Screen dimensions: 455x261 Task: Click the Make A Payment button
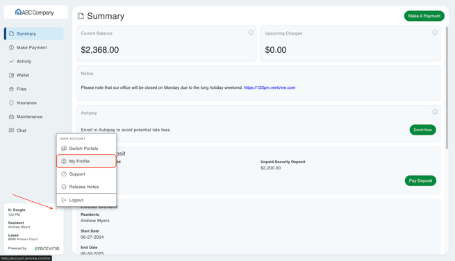point(424,16)
